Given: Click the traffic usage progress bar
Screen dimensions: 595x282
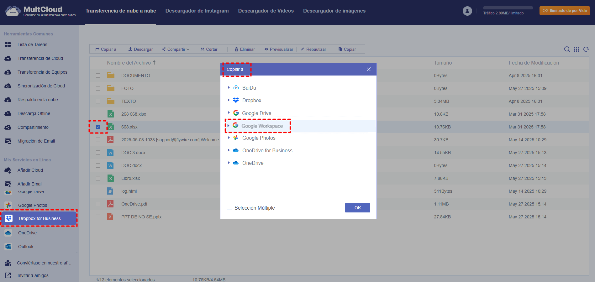Looking at the screenshot, I should point(508,8).
